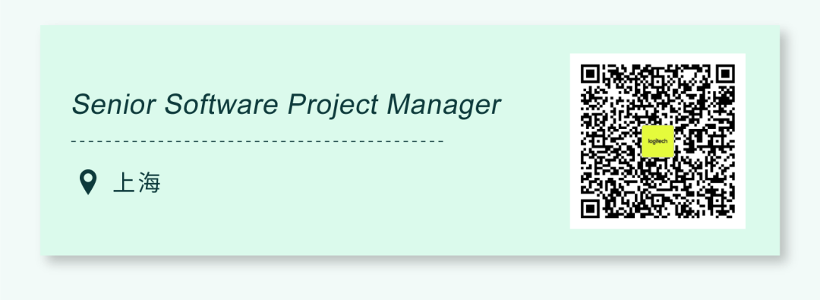This screenshot has height=300, width=820.
Task: Click the word Manager in the title
Action: (x=443, y=106)
